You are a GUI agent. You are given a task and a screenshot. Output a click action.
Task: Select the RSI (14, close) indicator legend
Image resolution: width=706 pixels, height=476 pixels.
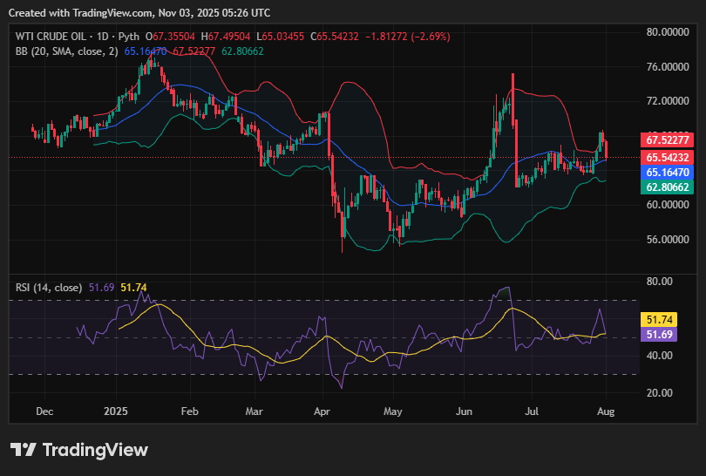point(48,286)
